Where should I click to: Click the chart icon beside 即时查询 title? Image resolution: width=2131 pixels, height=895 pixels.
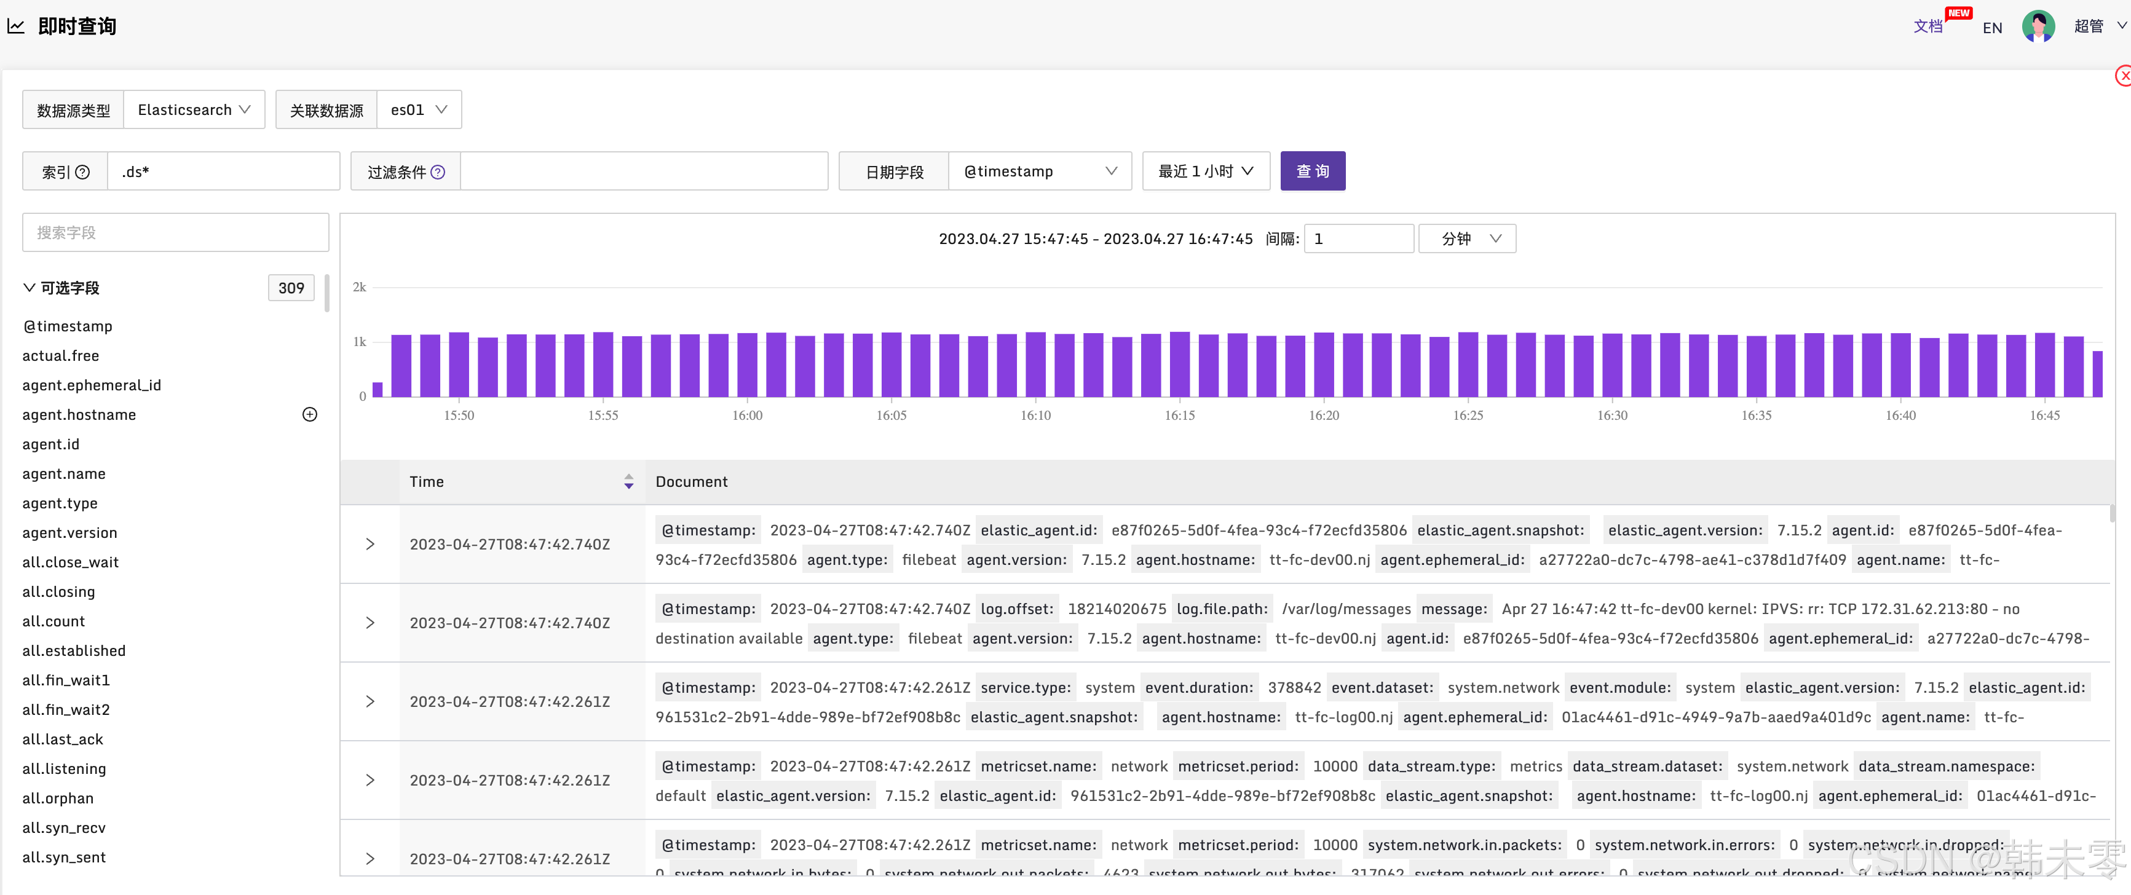coord(16,26)
